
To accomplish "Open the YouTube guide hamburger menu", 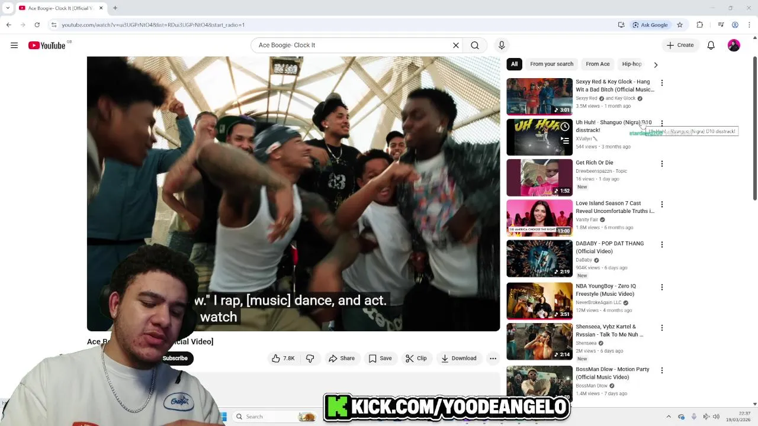I will (14, 45).
